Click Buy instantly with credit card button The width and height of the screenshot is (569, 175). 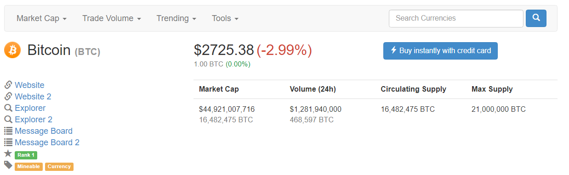point(440,51)
